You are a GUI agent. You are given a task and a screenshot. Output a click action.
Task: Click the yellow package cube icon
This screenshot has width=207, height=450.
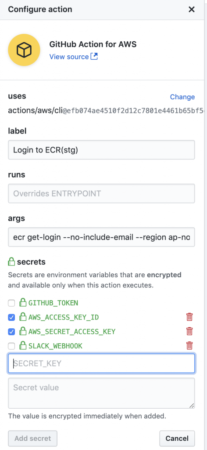point(24,50)
